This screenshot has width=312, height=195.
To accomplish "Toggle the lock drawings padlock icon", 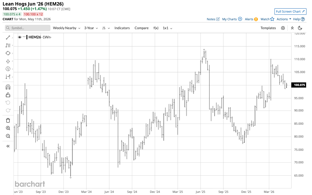I will click(x=8, y=95).
